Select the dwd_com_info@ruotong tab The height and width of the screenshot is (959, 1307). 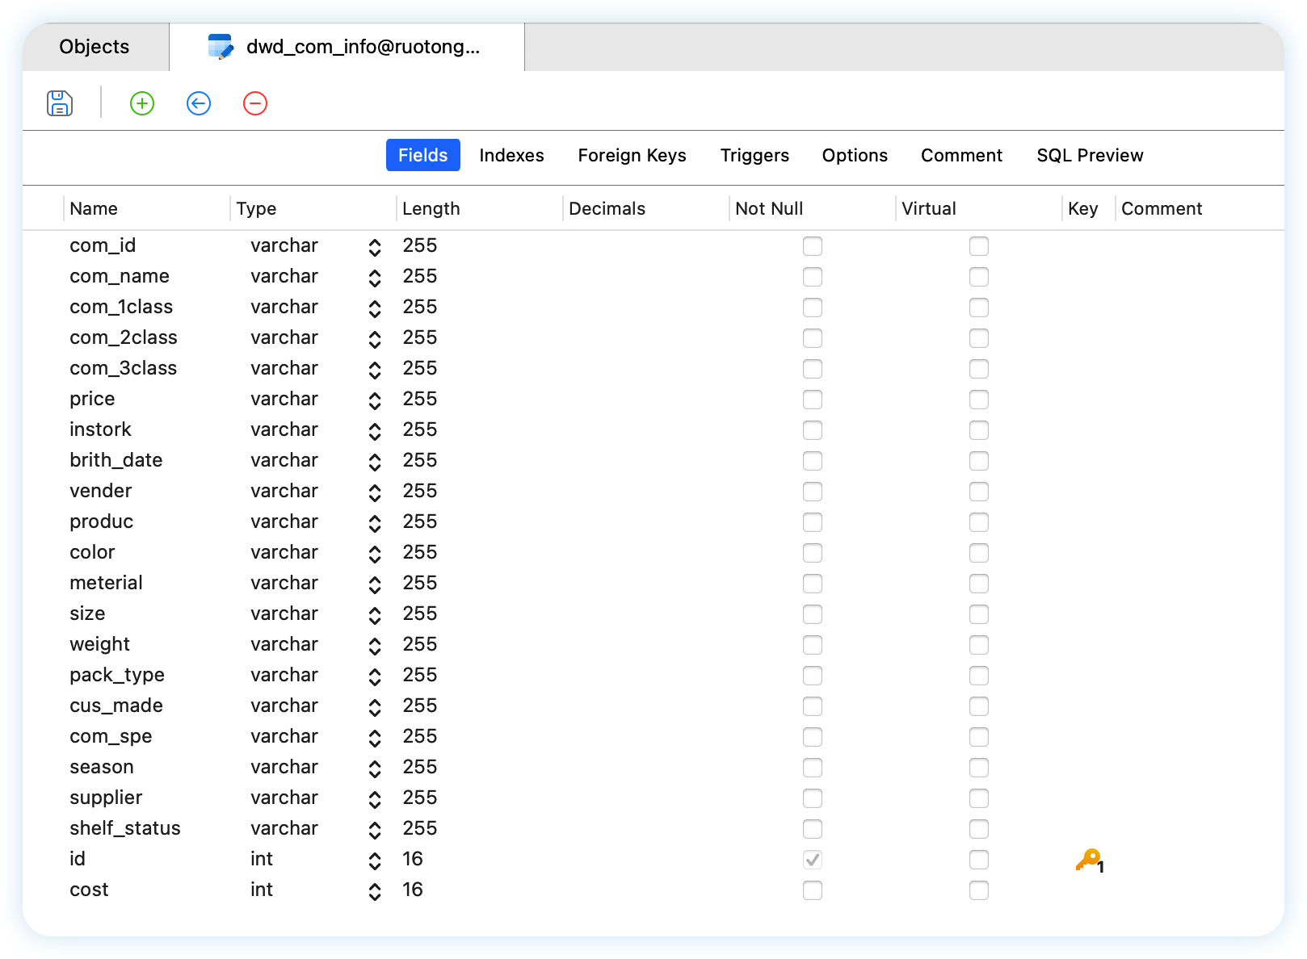(x=347, y=47)
